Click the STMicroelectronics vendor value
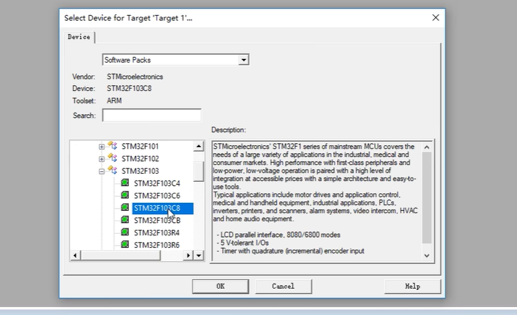517x315 pixels. 135,77
